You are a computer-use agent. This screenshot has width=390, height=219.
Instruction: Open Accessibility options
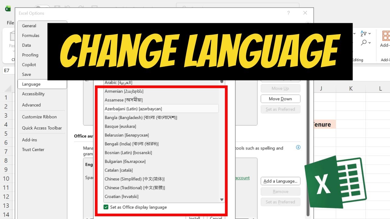pos(42,94)
